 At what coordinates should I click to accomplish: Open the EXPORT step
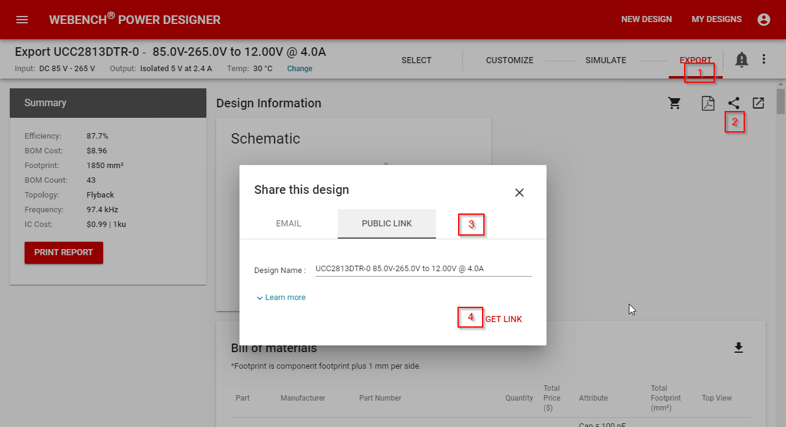pos(695,60)
